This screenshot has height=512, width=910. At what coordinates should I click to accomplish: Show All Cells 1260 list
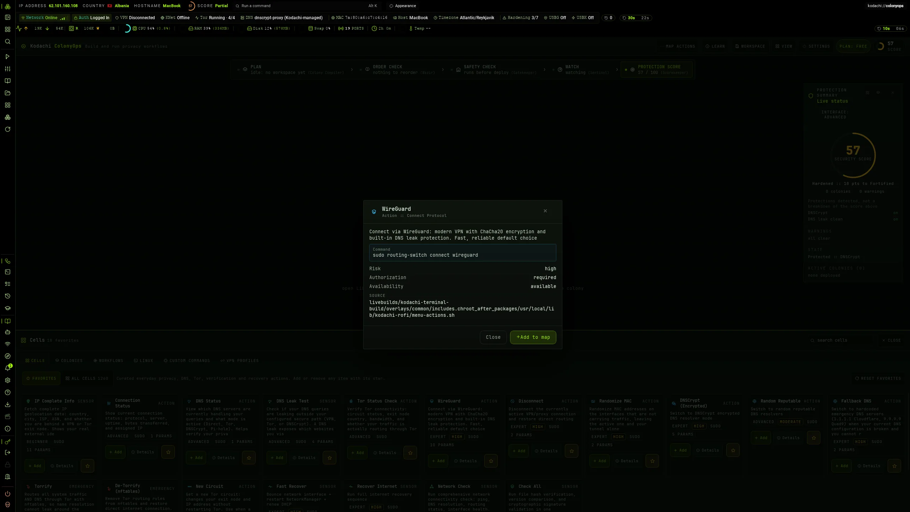coord(87,379)
